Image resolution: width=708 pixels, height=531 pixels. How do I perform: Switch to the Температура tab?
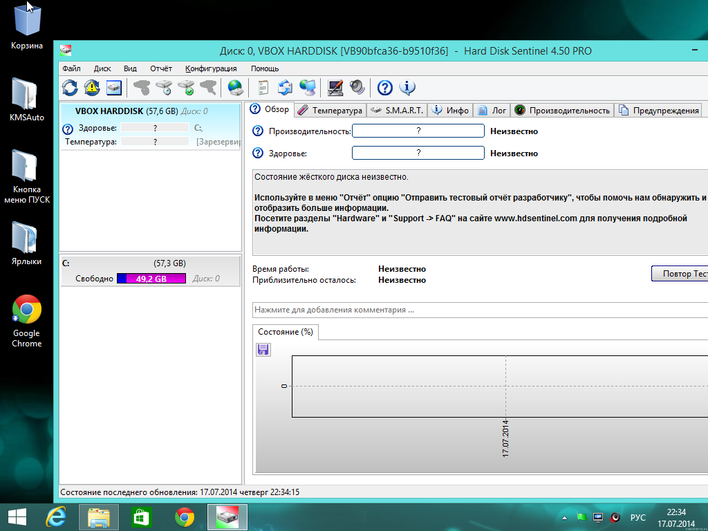330,110
